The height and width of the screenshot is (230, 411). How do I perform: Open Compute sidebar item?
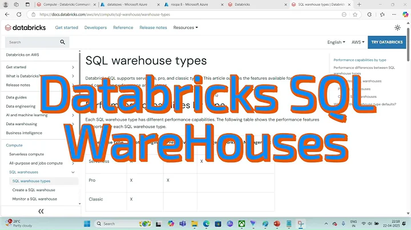click(14, 145)
